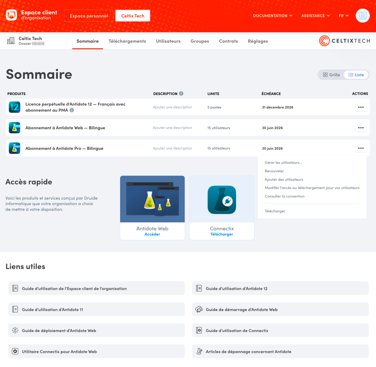Click the Antidote Web subscription icon
376x367 pixels.
click(x=15, y=128)
